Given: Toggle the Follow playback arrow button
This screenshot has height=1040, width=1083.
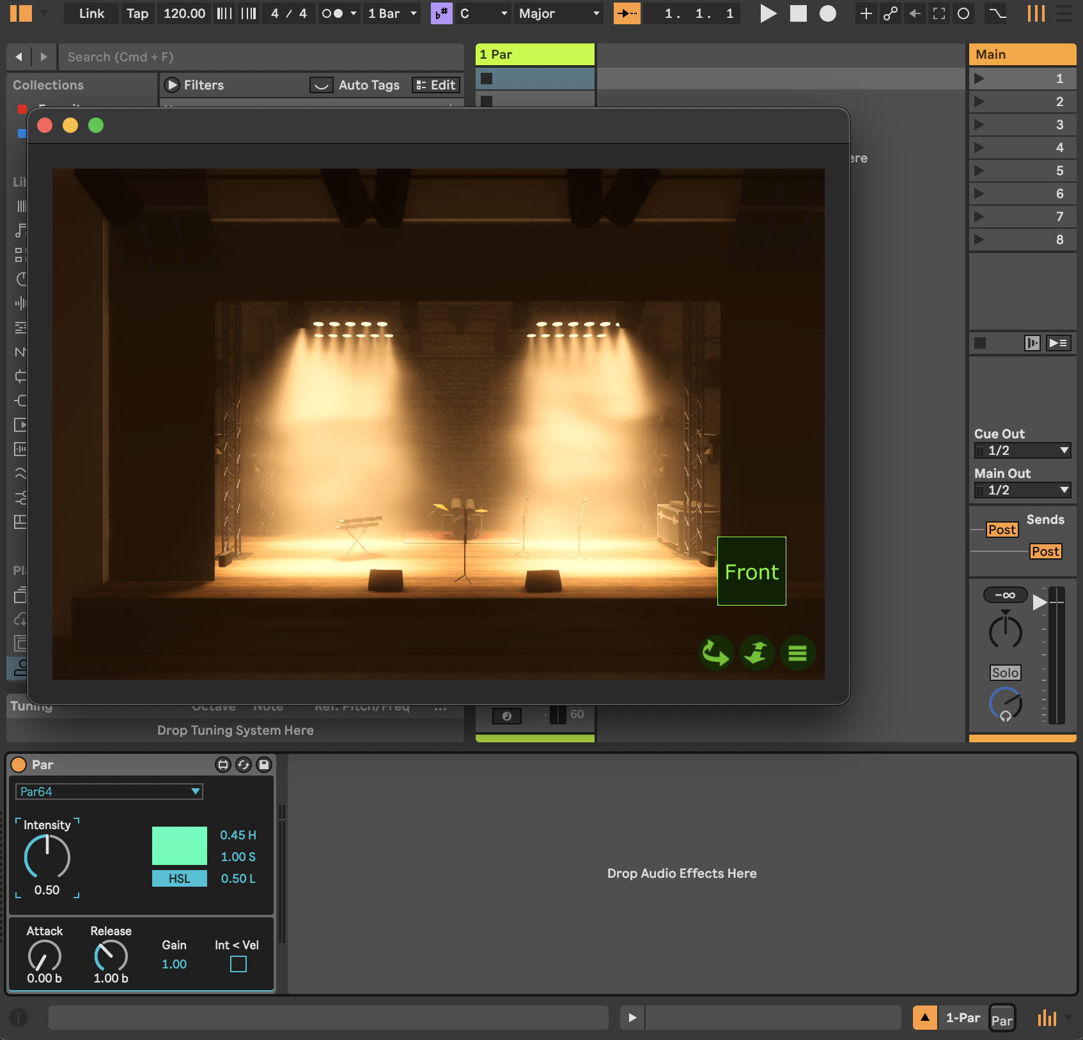Looking at the screenshot, I should pos(627,13).
